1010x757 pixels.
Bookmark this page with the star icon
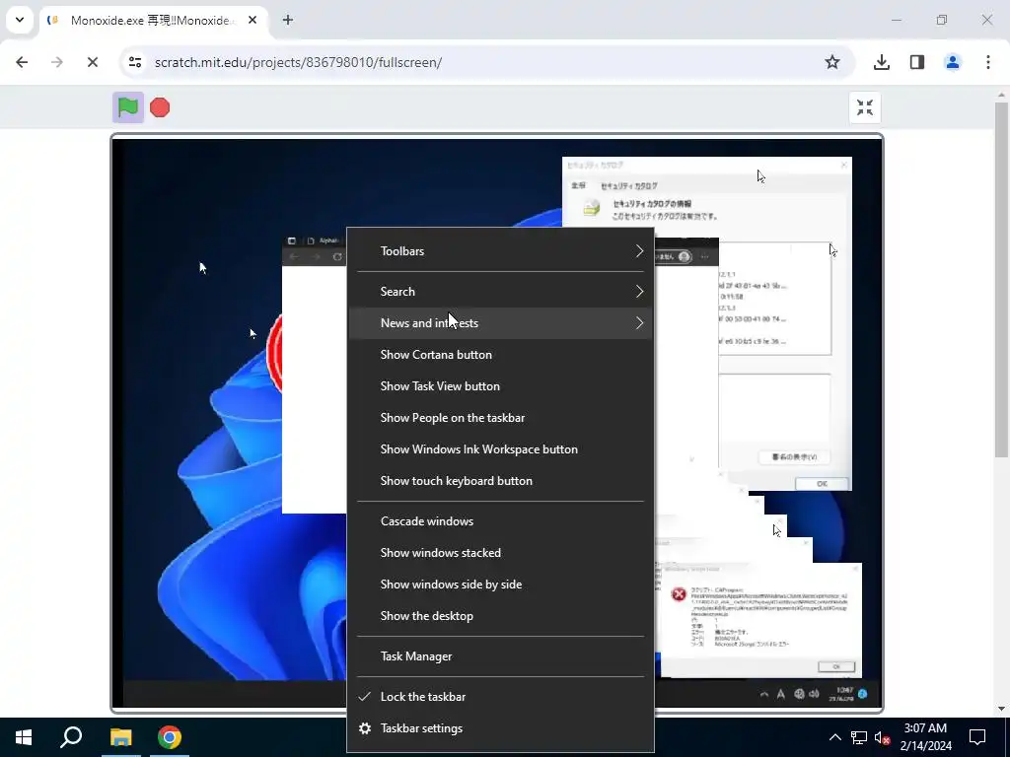832,62
